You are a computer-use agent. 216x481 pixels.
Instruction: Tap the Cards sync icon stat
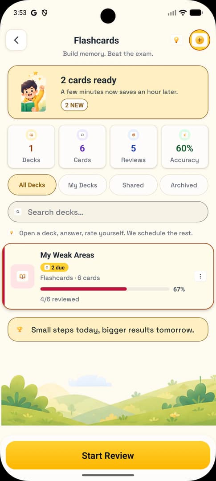pyautogui.click(x=82, y=135)
